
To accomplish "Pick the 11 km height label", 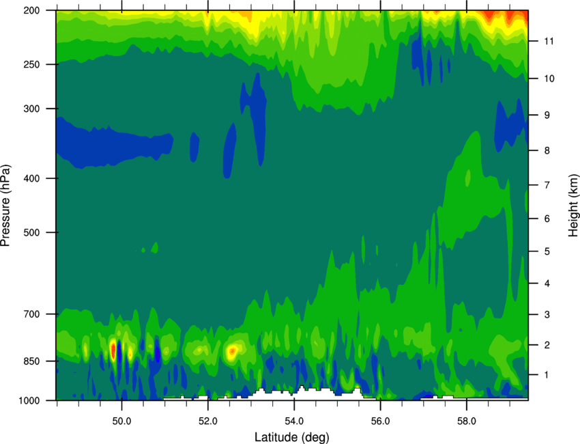I will click(549, 41).
